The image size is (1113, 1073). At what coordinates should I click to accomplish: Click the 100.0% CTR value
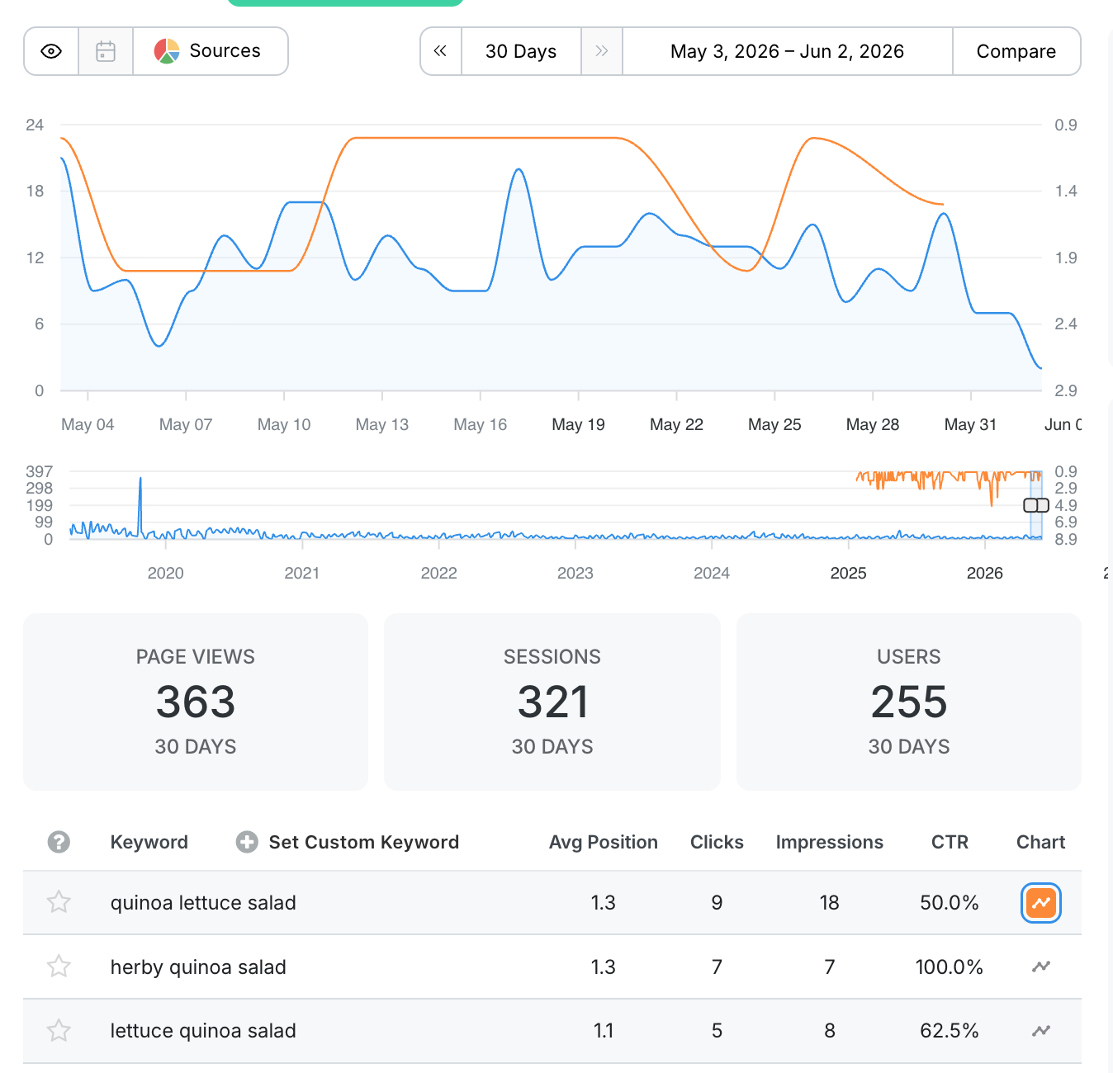pos(950,967)
